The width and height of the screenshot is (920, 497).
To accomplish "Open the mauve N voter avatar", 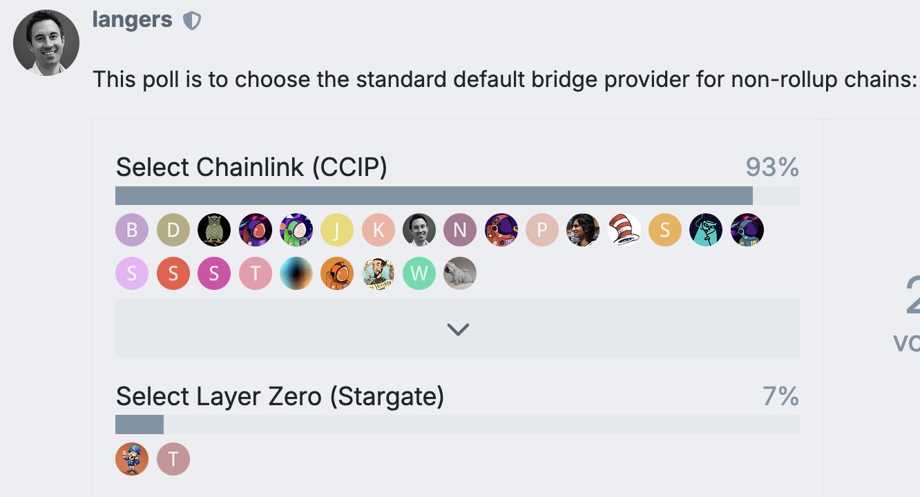I will coord(460,230).
